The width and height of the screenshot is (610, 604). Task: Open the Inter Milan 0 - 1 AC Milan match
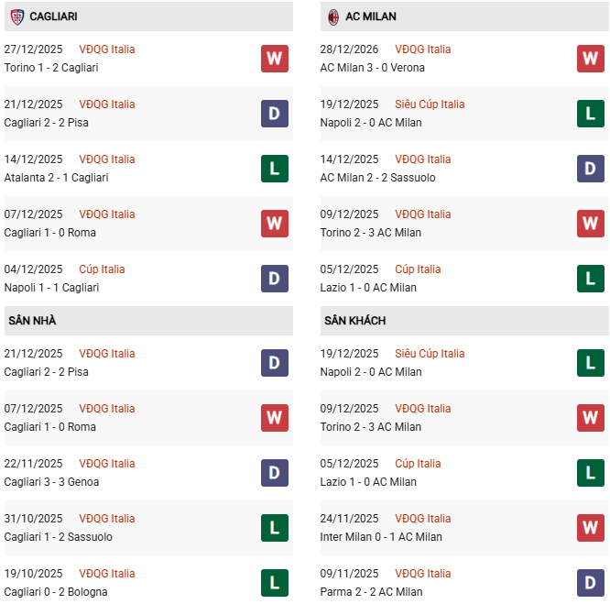click(x=381, y=537)
